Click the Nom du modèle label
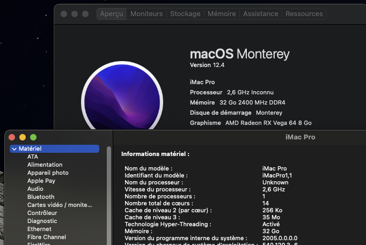This screenshot has height=245, width=366. pos(149,168)
